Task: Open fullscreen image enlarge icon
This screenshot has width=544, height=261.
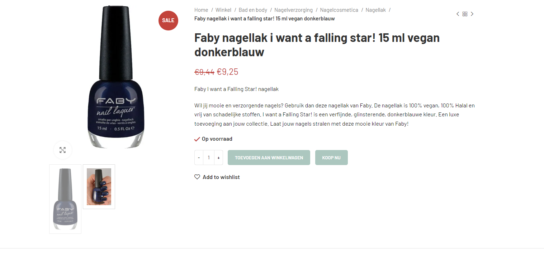Action: click(x=63, y=150)
